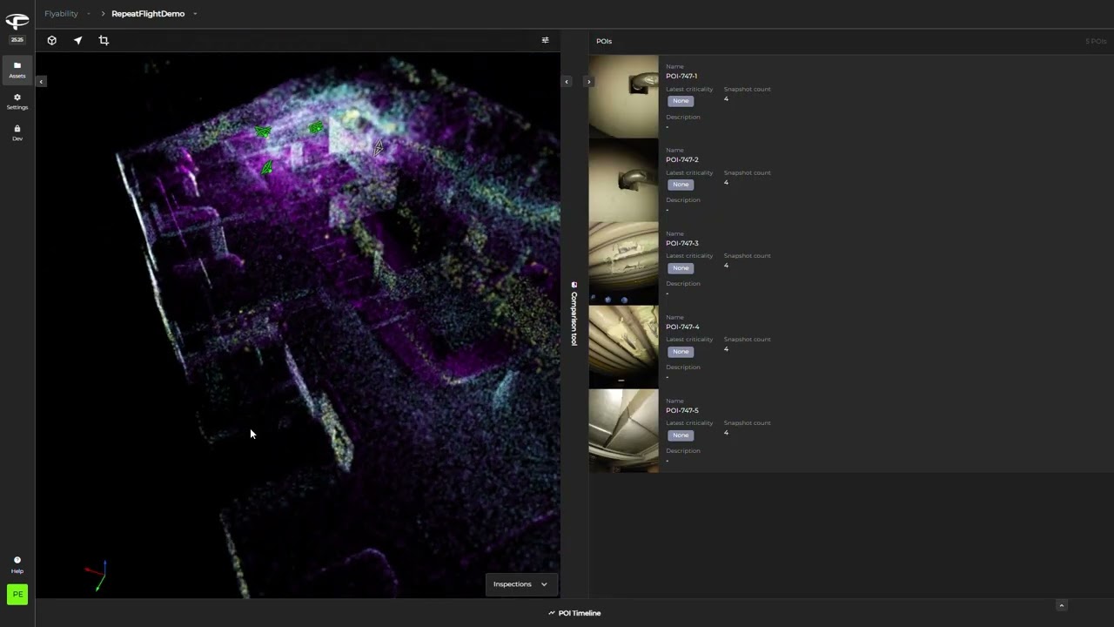Open the Assets section in sidebar
Screen dimensions: 1114x627
(17, 70)
